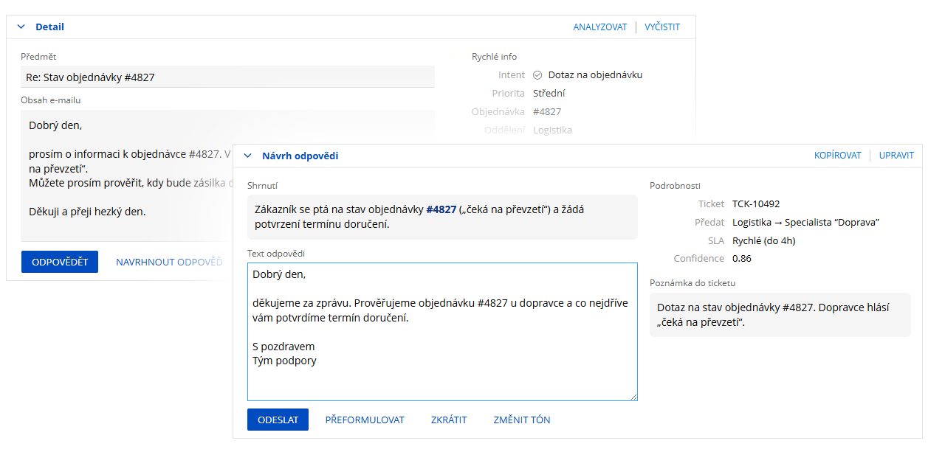
Task: Send the reply with ODESLAT
Action: [278, 420]
